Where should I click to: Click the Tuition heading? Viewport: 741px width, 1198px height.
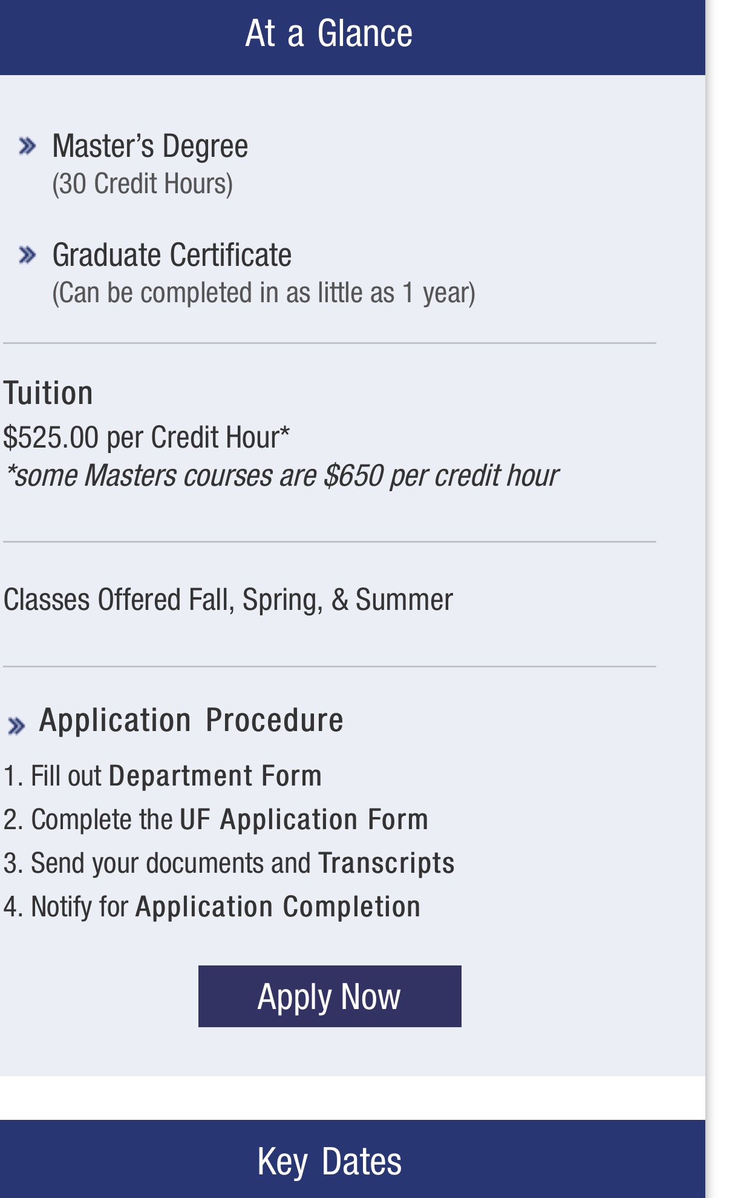pos(48,393)
